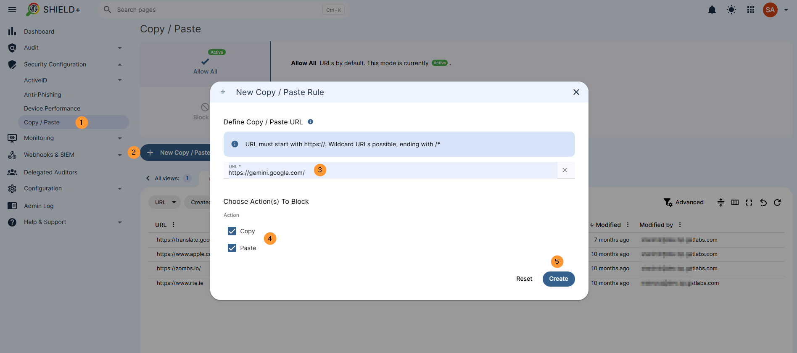
Task: Click All views back chevron
Action: tap(148, 178)
